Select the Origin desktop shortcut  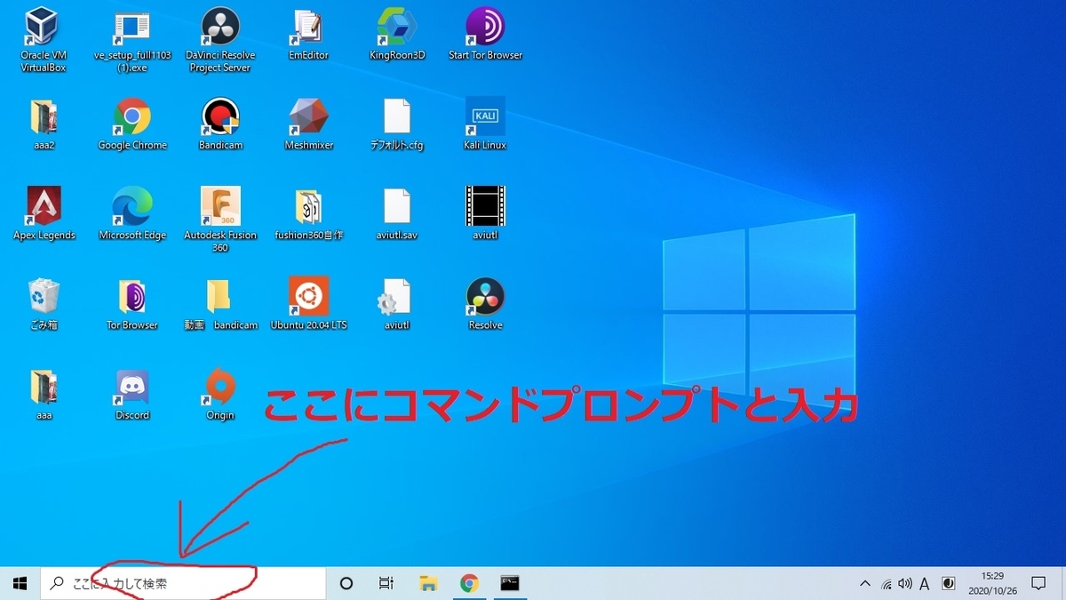tap(220, 395)
